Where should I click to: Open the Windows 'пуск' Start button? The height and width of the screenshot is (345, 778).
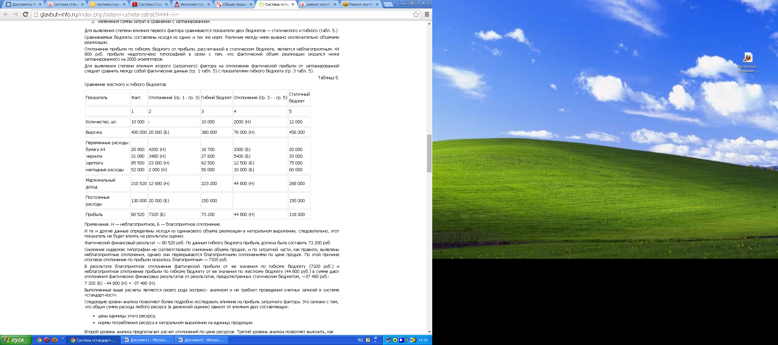(16, 340)
